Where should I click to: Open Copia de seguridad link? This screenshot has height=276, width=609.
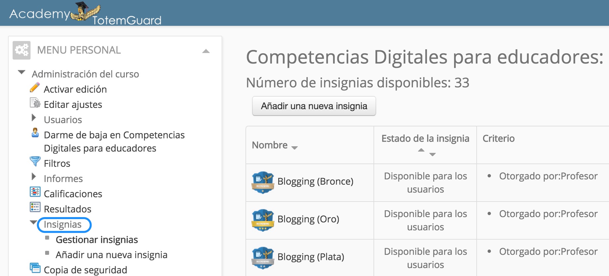click(86, 270)
